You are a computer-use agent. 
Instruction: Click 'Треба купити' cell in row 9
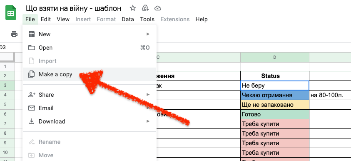coord(275,143)
